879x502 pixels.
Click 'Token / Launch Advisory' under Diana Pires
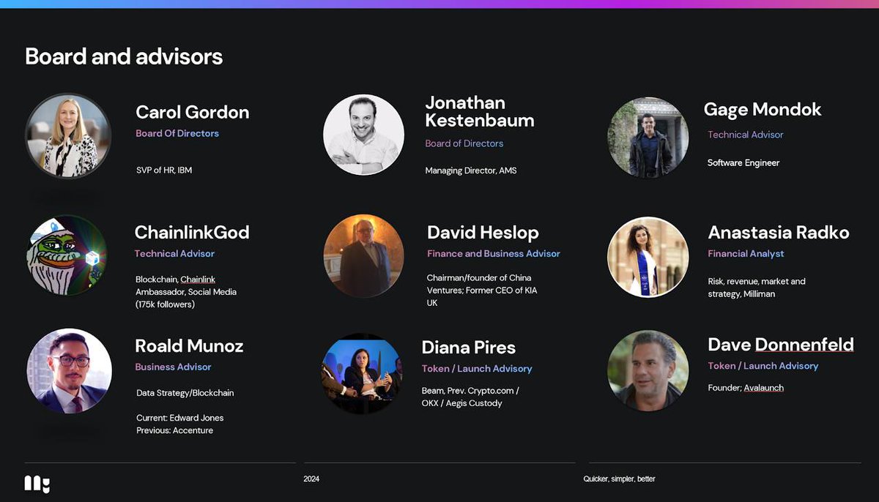point(477,369)
